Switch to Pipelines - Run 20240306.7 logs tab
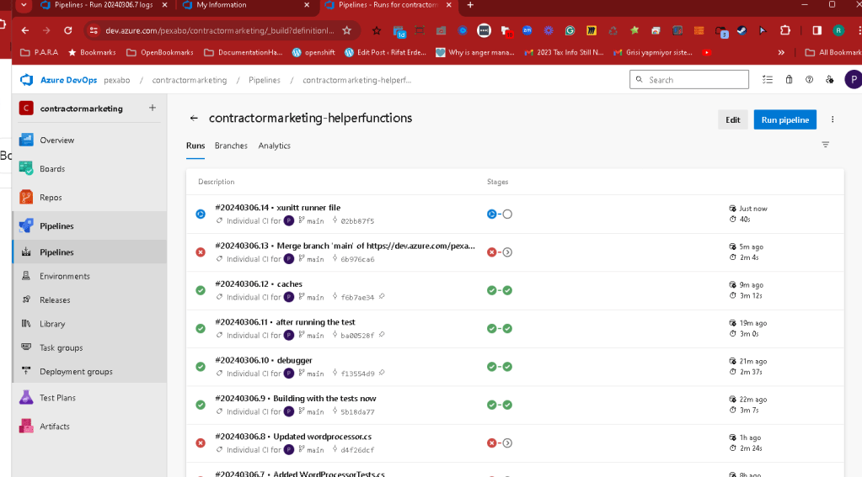862x477 pixels. pos(104,5)
